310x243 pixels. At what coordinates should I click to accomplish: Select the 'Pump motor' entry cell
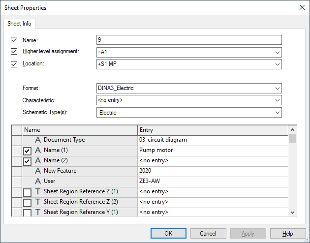pos(213,151)
